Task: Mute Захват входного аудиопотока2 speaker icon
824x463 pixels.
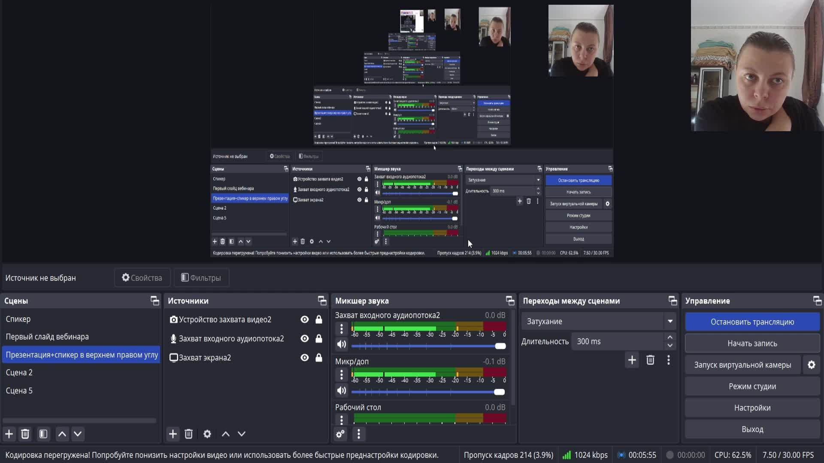Action: click(342, 344)
